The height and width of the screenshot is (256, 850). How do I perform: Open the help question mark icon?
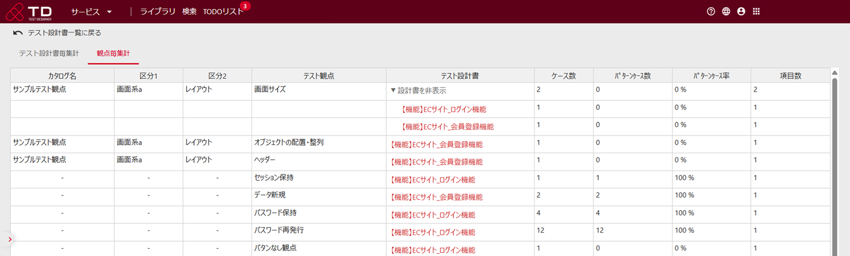[711, 12]
